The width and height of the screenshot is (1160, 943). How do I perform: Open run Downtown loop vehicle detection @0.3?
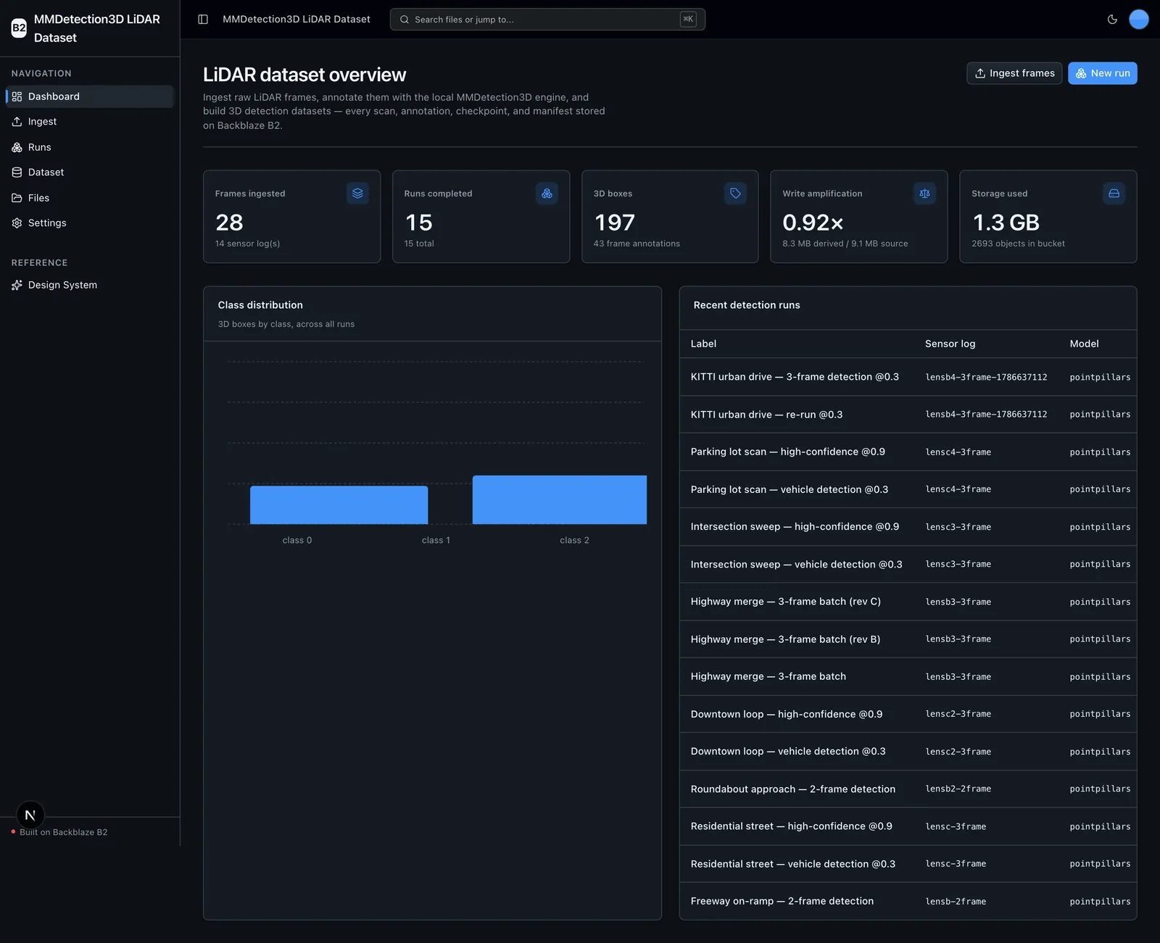[788, 752]
